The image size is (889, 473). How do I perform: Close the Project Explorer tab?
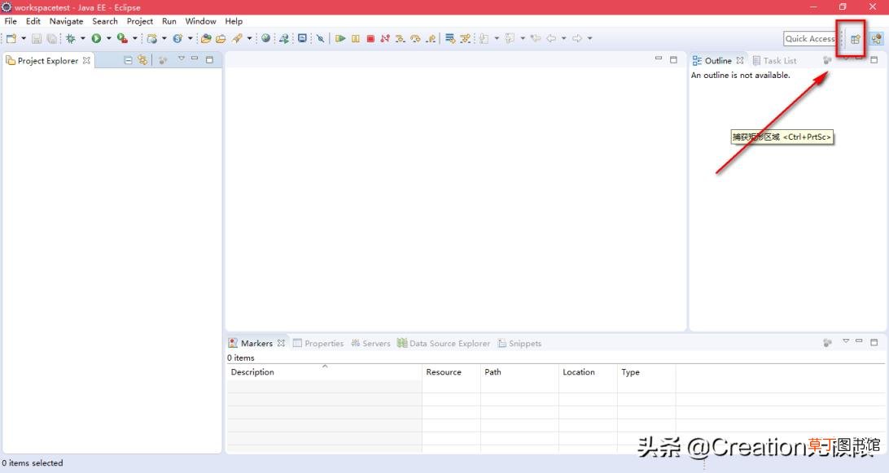click(86, 60)
